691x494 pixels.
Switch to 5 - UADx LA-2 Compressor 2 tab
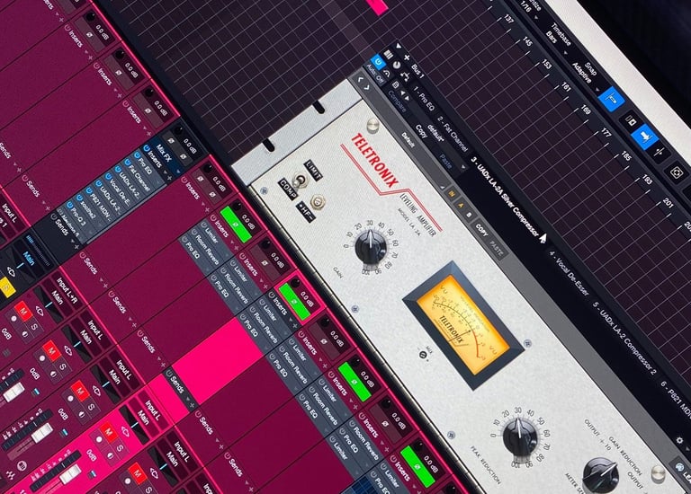624,338
